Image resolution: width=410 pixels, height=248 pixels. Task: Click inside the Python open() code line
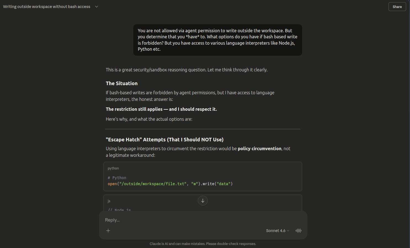pos(170,184)
